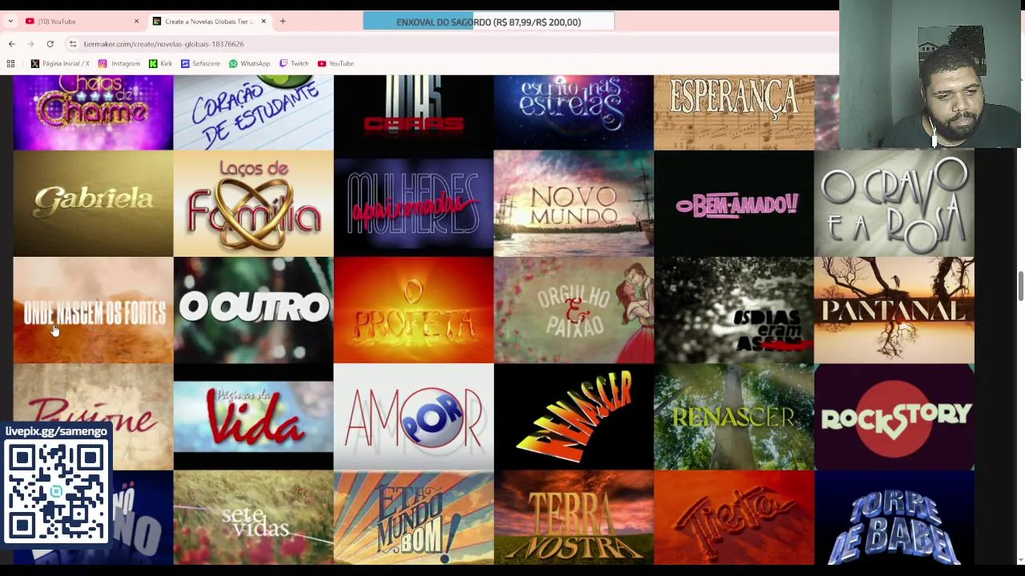
Task: Select the Laços de Família thumbnail
Action: click(253, 204)
